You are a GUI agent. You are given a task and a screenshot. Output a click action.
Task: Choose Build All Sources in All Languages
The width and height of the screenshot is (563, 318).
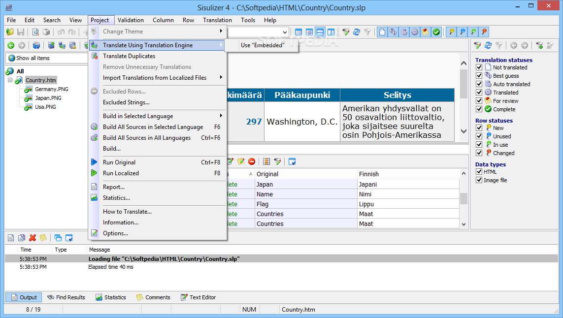pyautogui.click(x=158, y=137)
